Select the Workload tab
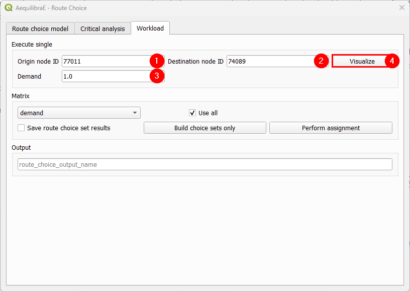410x292 pixels. pyautogui.click(x=150, y=28)
